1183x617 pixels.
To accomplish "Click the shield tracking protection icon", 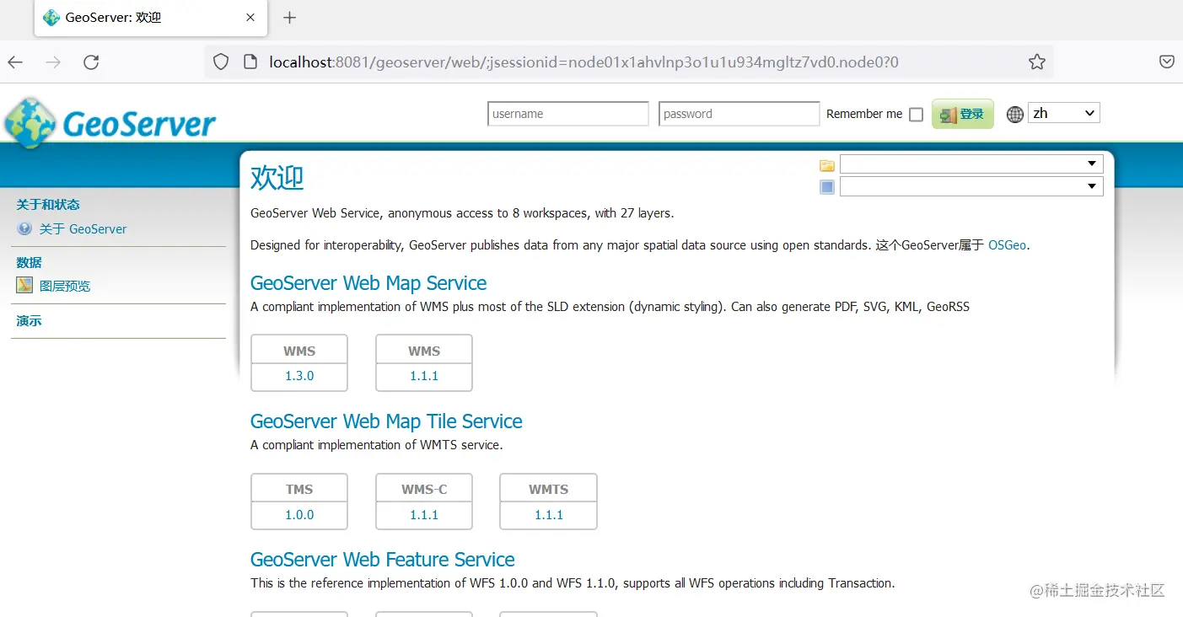I will (221, 62).
